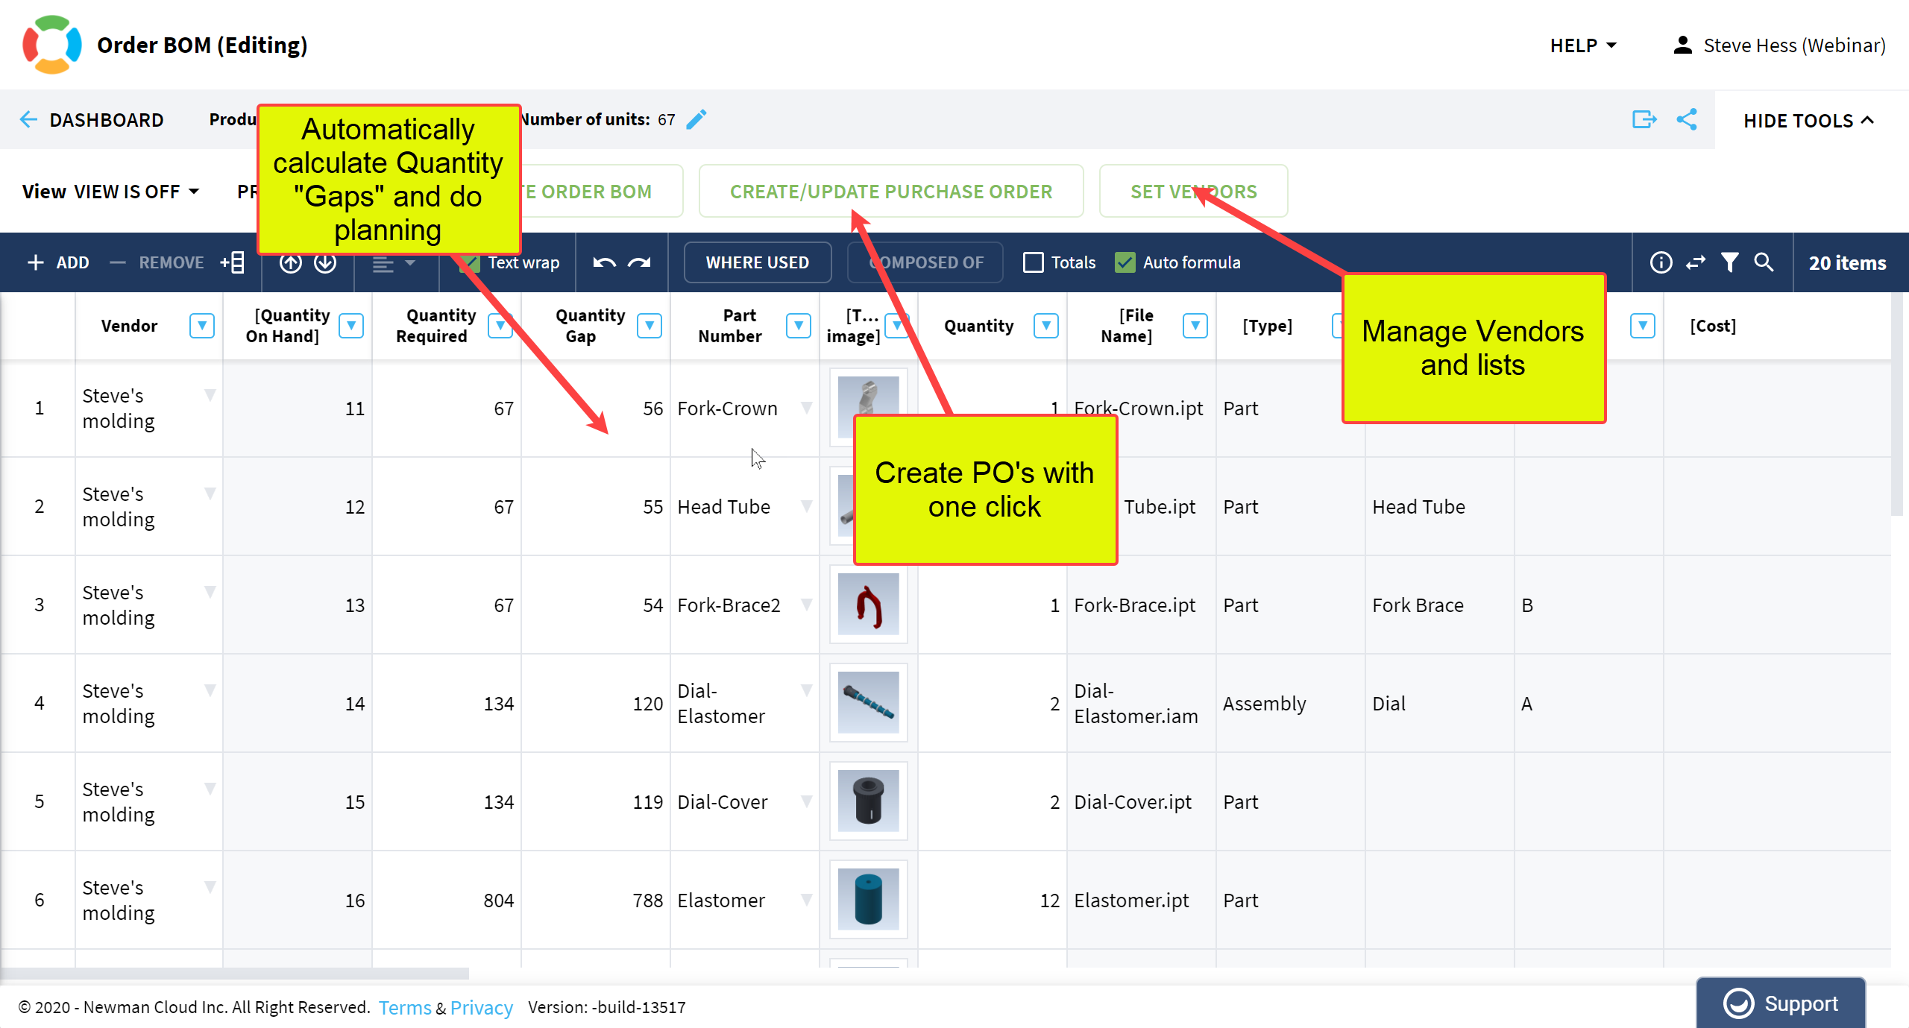Click the undo arrow in toolbar
Viewport: 1909px width, 1028px height.
point(604,262)
